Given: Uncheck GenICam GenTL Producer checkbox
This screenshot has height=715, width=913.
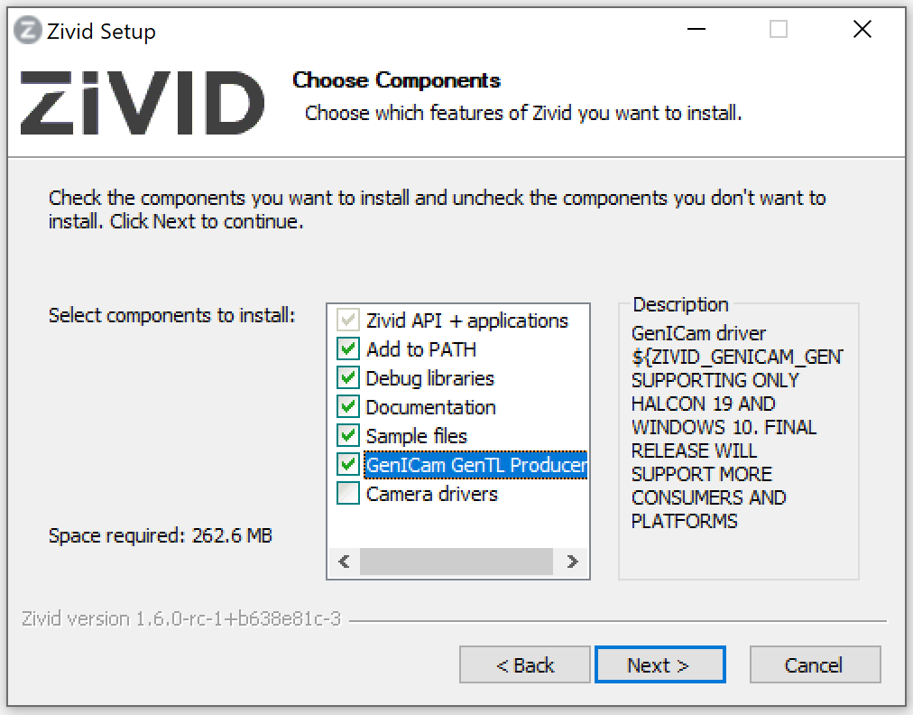Looking at the screenshot, I should click(347, 465).
